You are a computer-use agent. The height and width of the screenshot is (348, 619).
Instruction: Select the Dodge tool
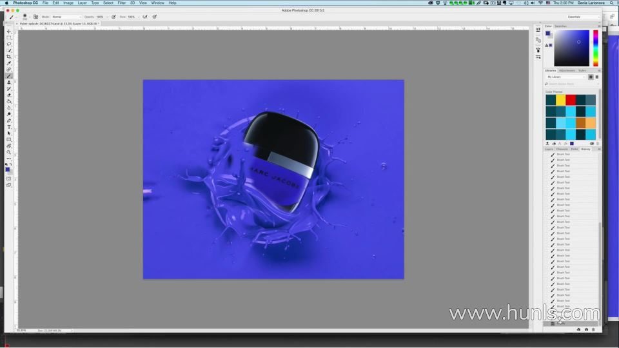pyautogui.click(x=8, y=114)
